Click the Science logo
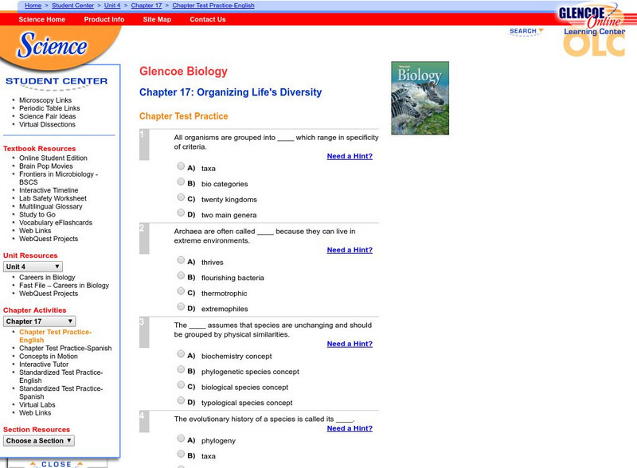Image resolution: width=637 pixels, height=468 pixels. point(52,45)
